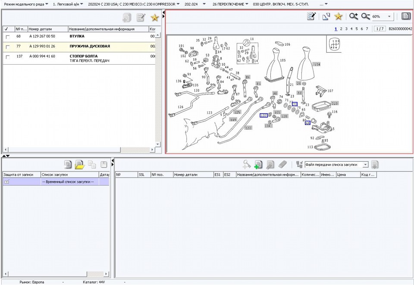
Task: Click the Цена column header
Action: pyautogui.click(x=348, y=175)
